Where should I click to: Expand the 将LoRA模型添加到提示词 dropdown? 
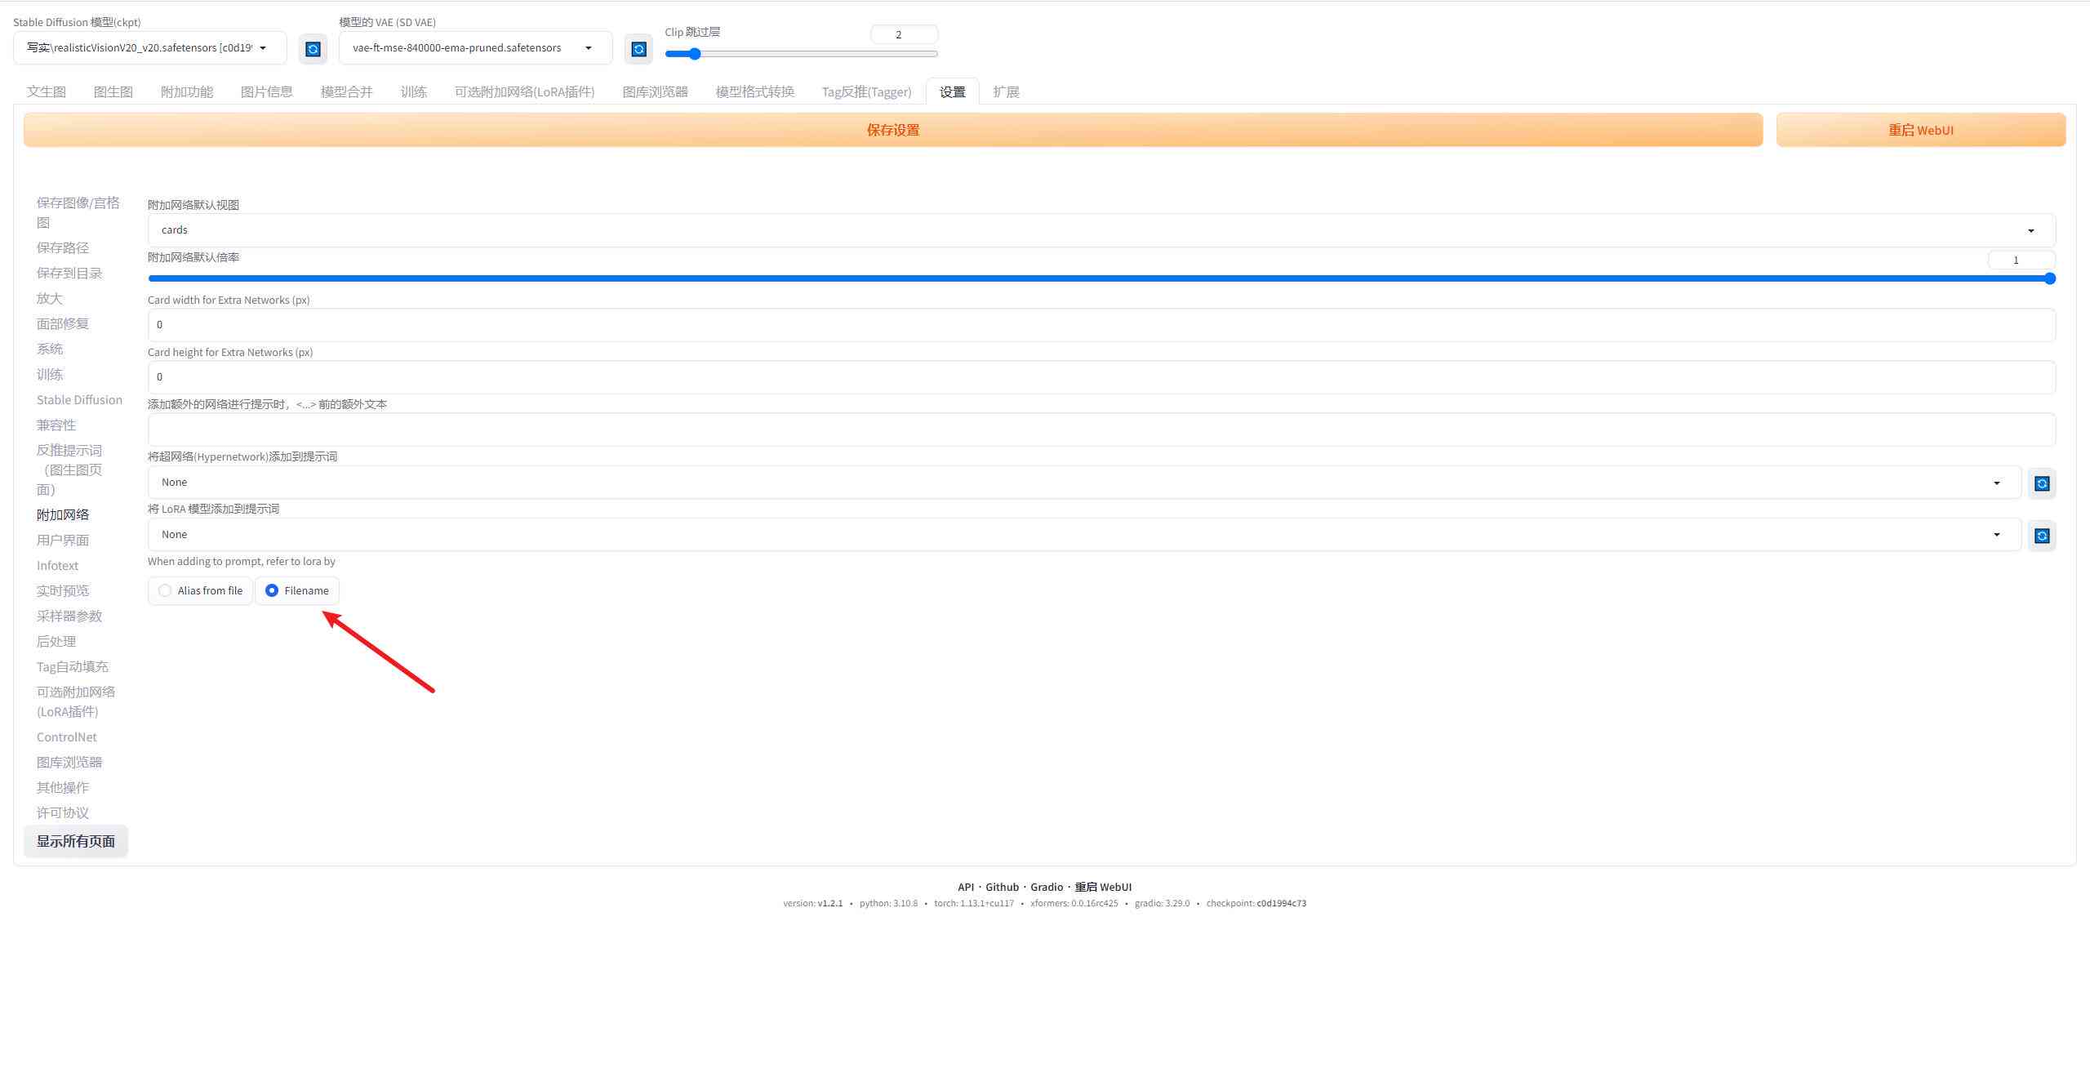1994,533
